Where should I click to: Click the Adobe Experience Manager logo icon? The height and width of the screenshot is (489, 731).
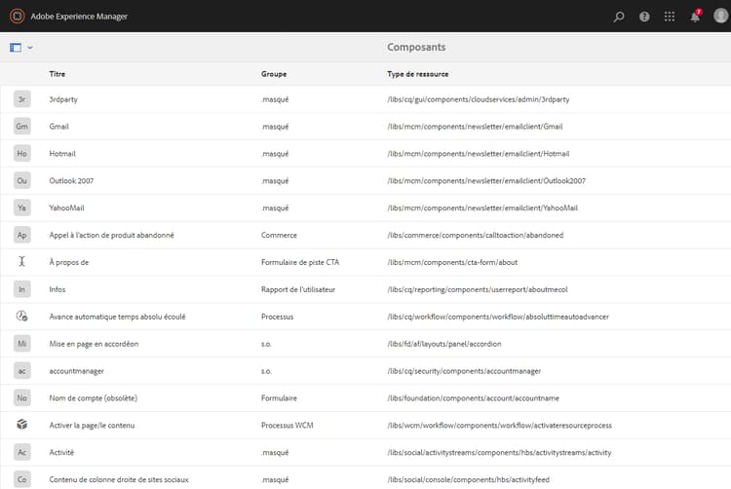pos(15,17)
